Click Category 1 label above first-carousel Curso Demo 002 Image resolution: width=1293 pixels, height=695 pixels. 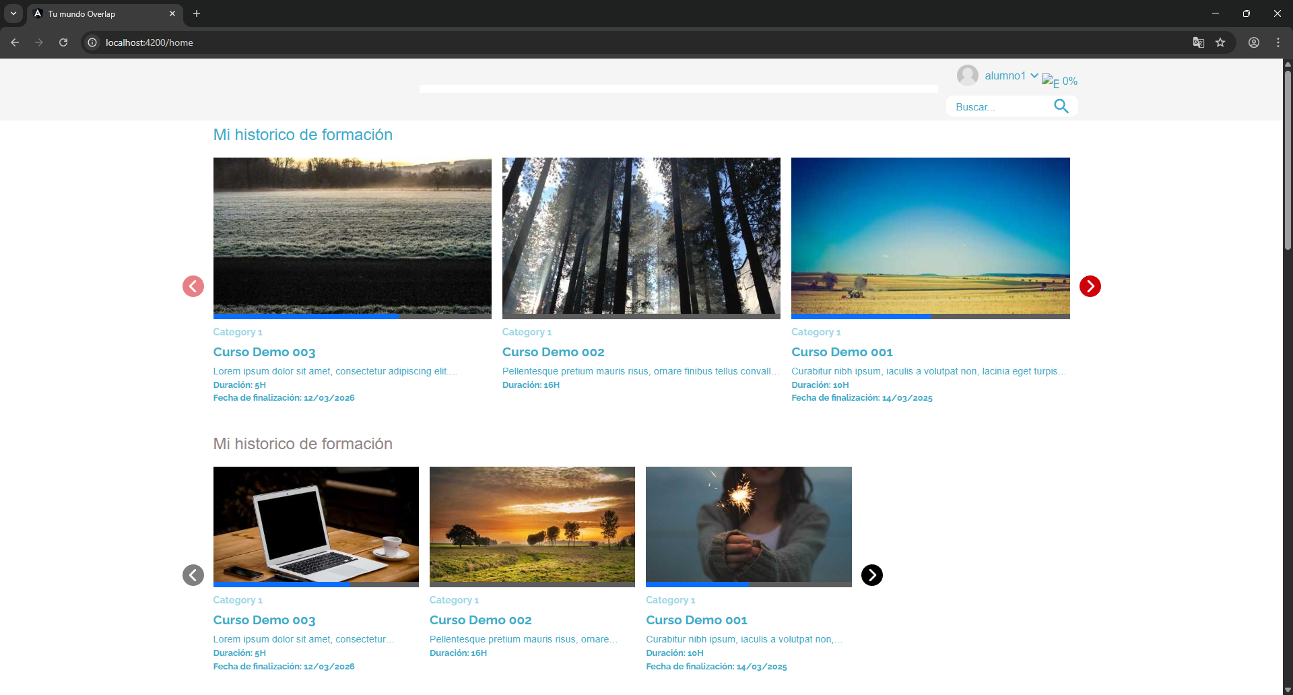(x=527, y=332)
